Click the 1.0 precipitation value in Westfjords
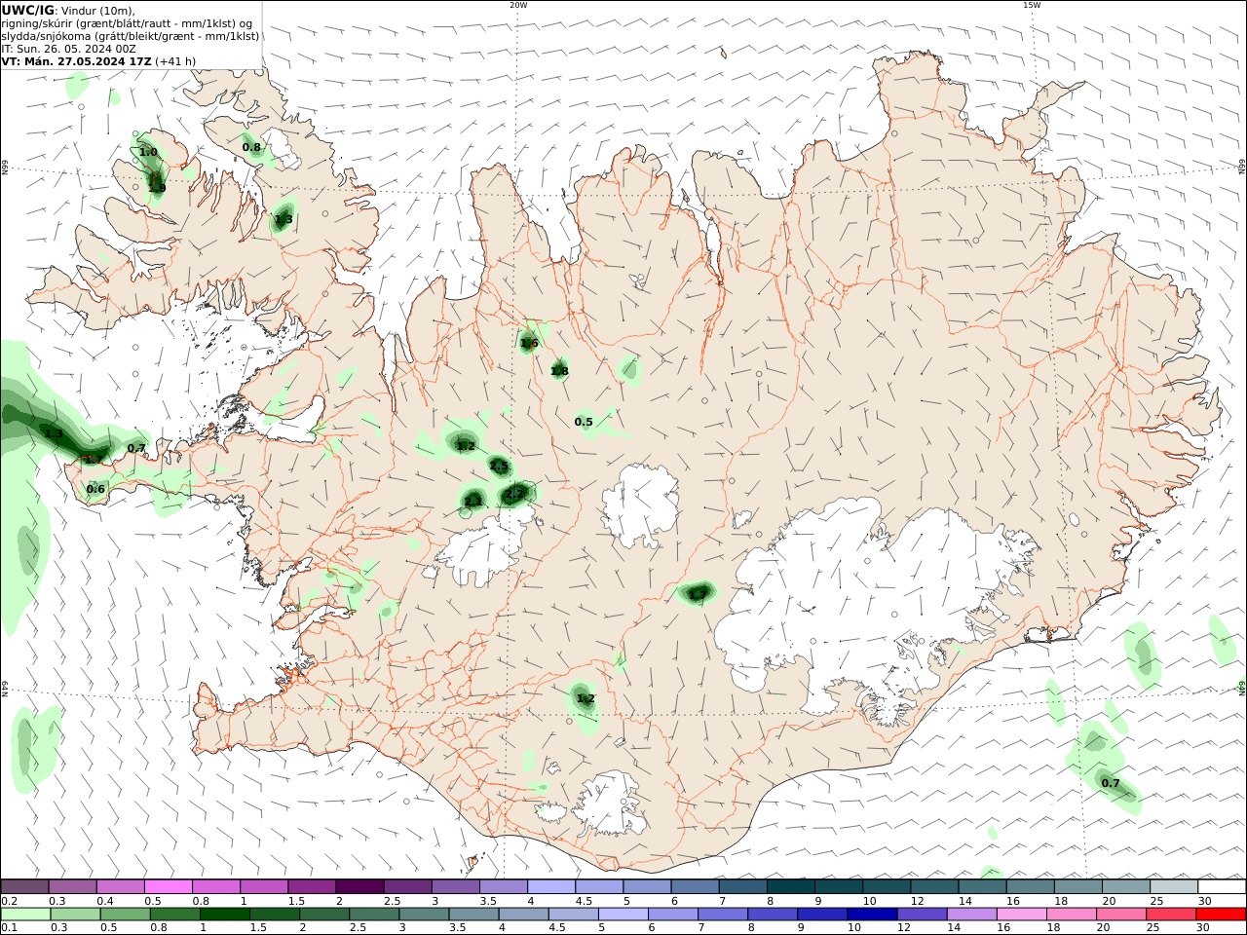This screenshot has width=1247, height=935. (148, 152)
